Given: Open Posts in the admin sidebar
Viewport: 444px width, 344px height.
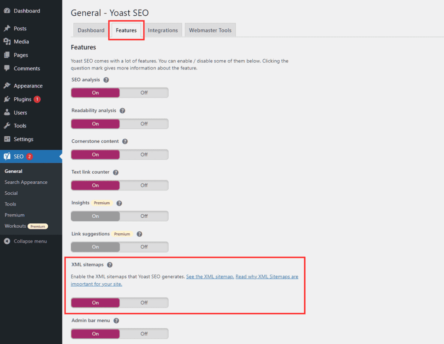Looking at the screenshot, I should coord(20,28).
